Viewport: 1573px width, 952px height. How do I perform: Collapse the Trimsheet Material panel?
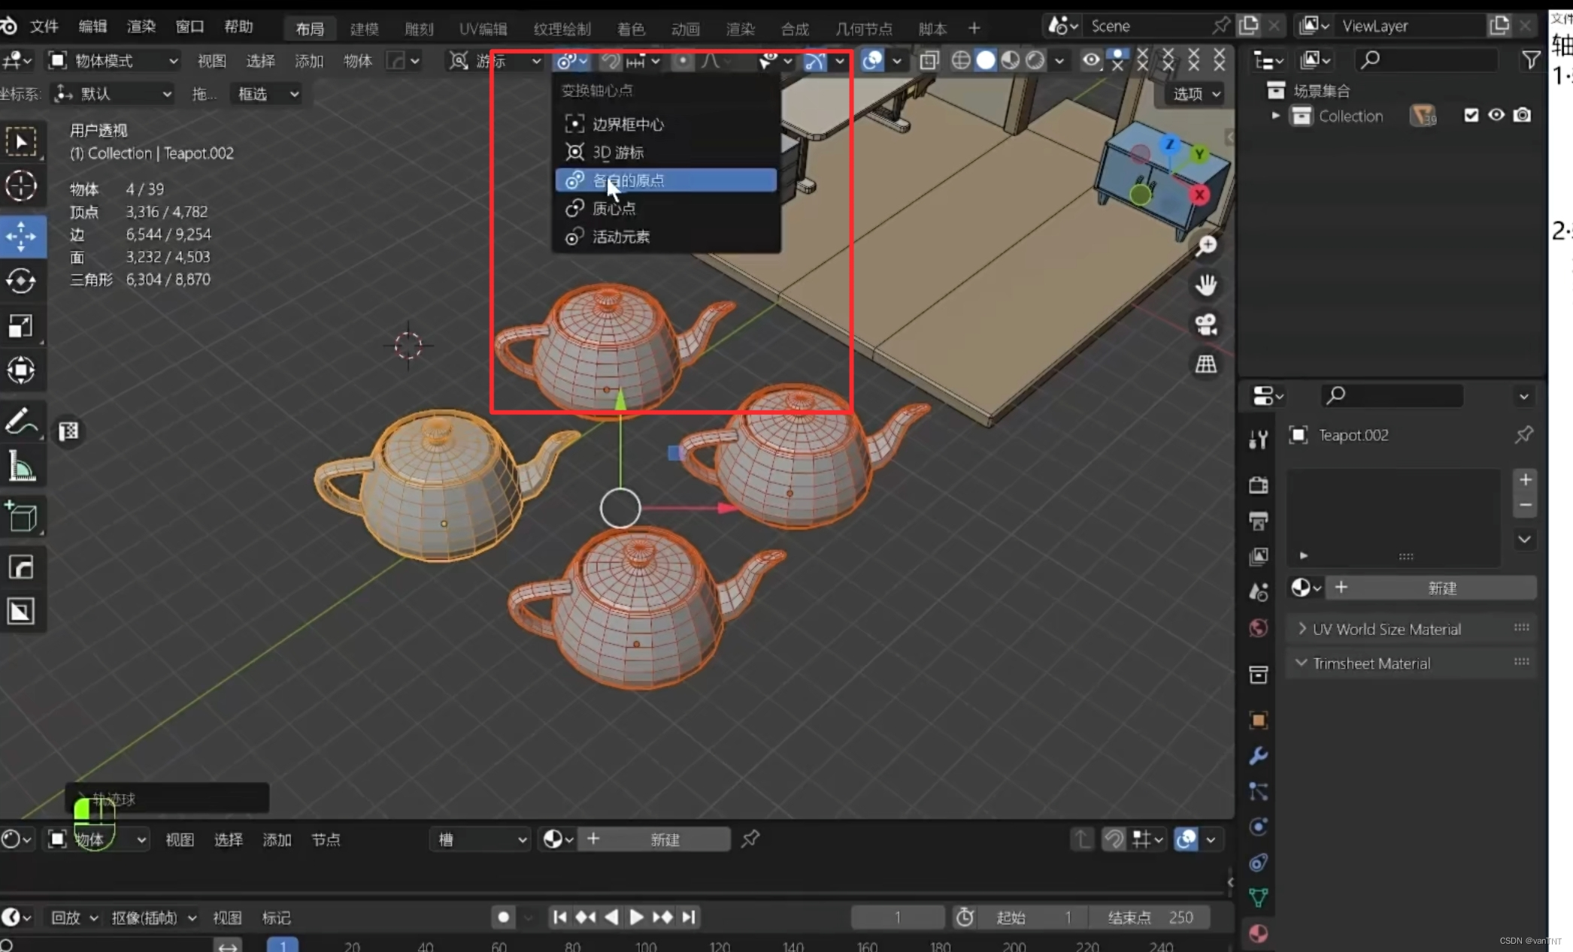1302,663
